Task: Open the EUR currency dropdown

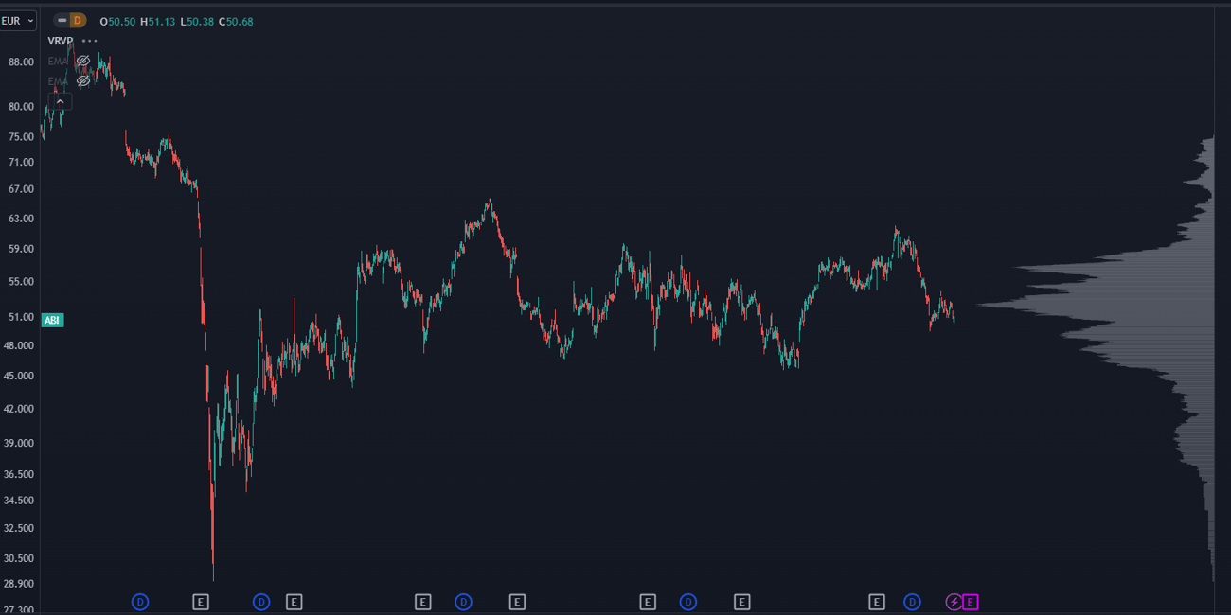Action: [17, 20]
